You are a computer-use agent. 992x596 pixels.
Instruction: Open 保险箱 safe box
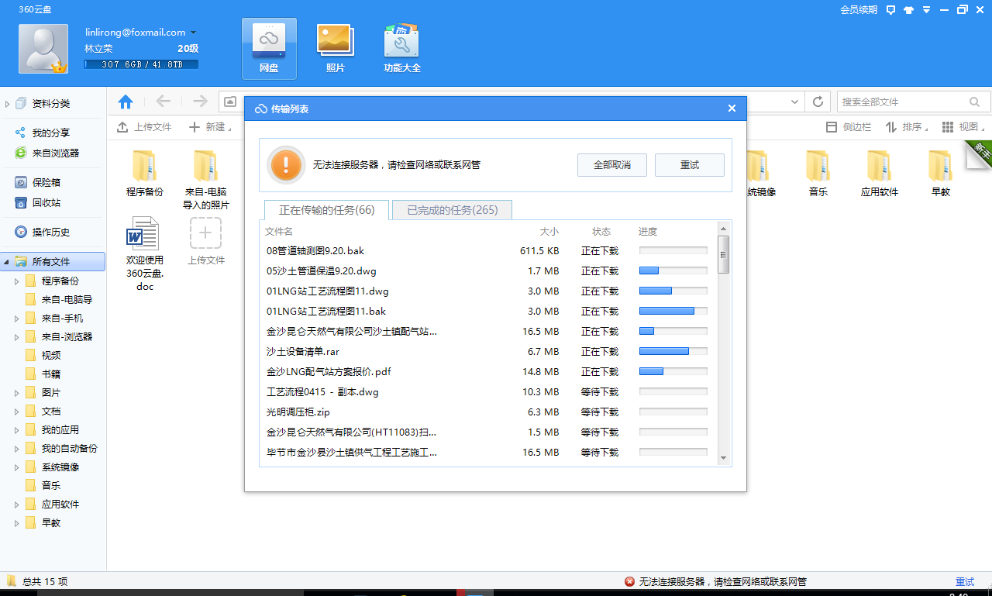click(38, 182)
